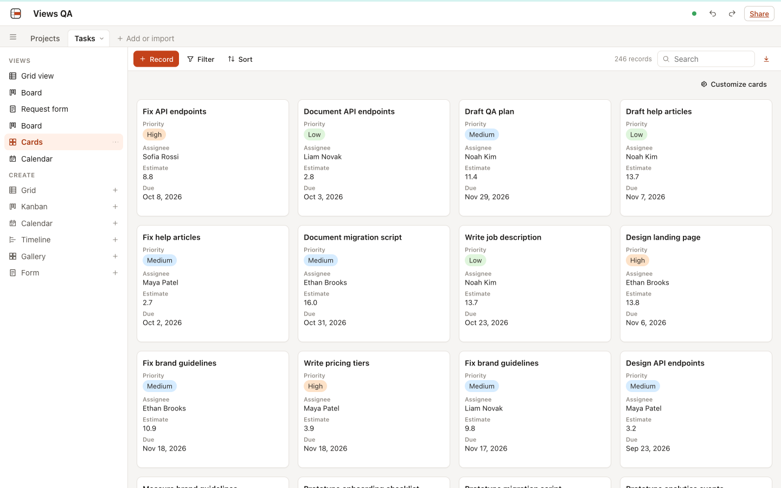Click Add or import
781x488 pixels.
pyautogui.click(x=146, y=38)
